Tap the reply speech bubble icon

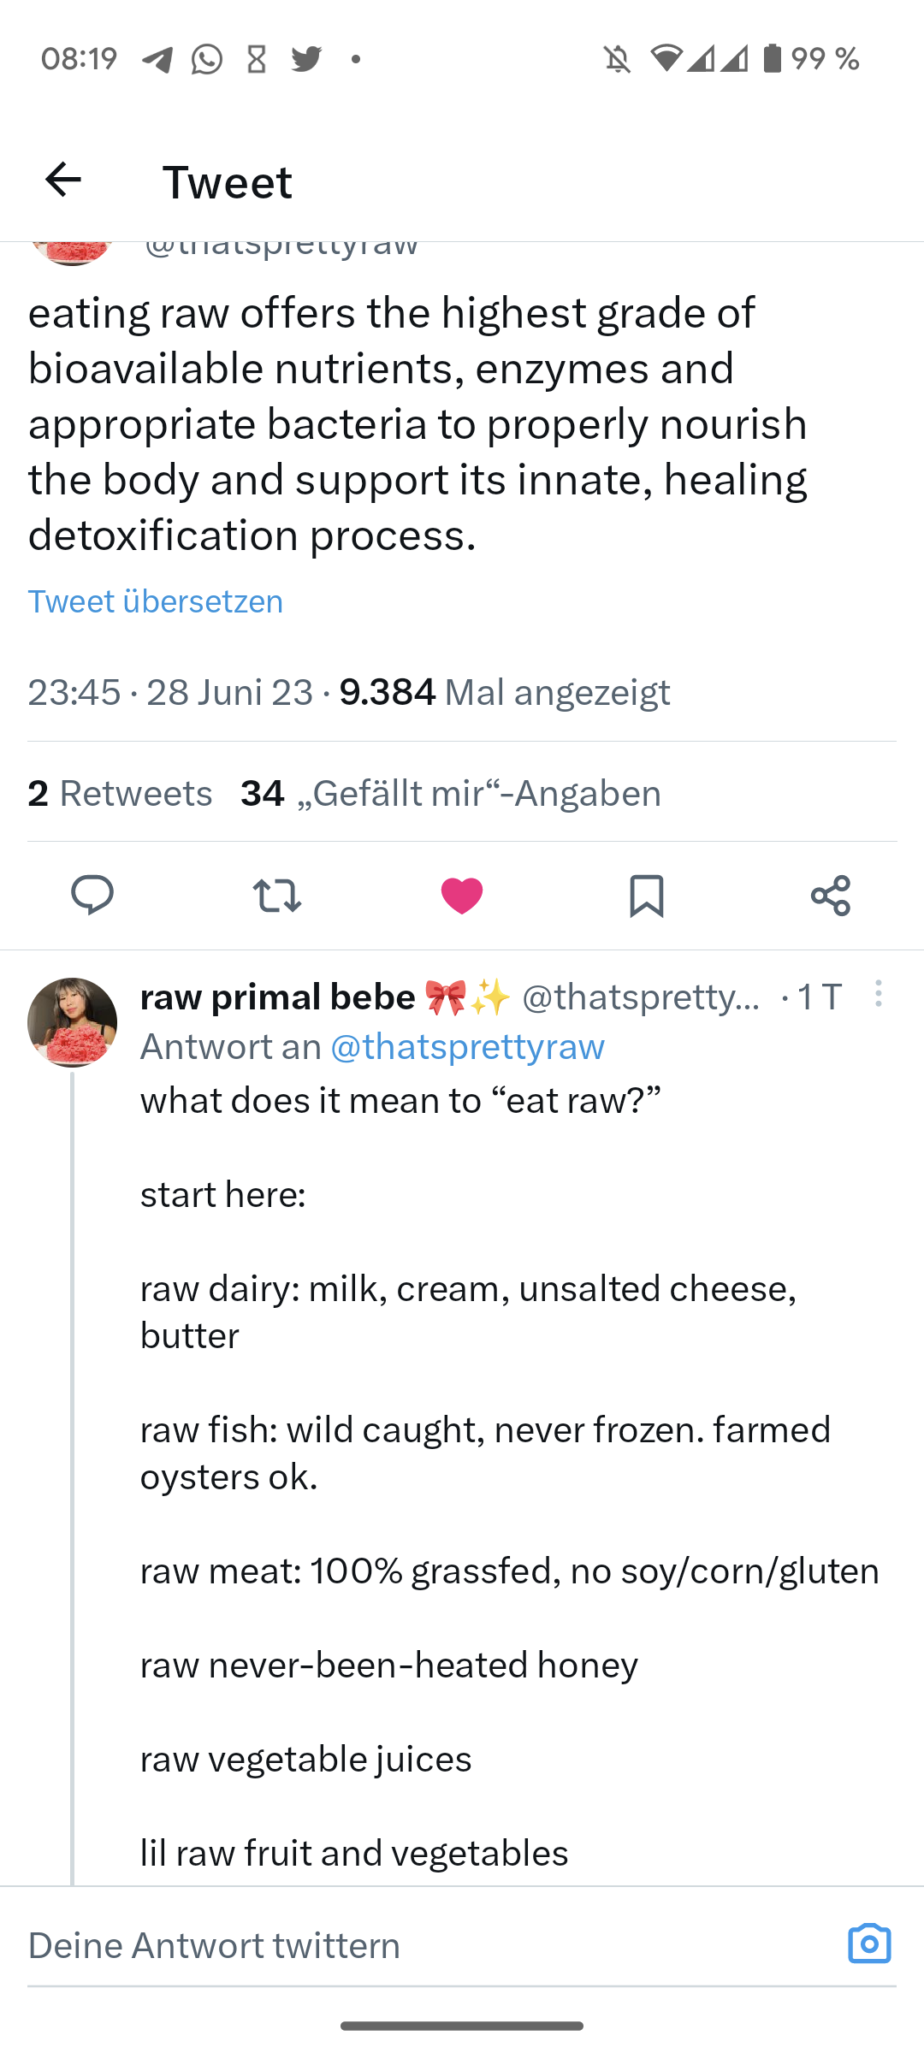coord(92,896)
